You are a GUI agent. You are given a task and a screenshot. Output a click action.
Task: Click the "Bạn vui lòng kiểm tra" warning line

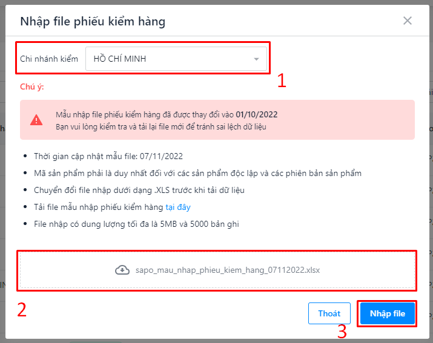(x=160, y=126)
